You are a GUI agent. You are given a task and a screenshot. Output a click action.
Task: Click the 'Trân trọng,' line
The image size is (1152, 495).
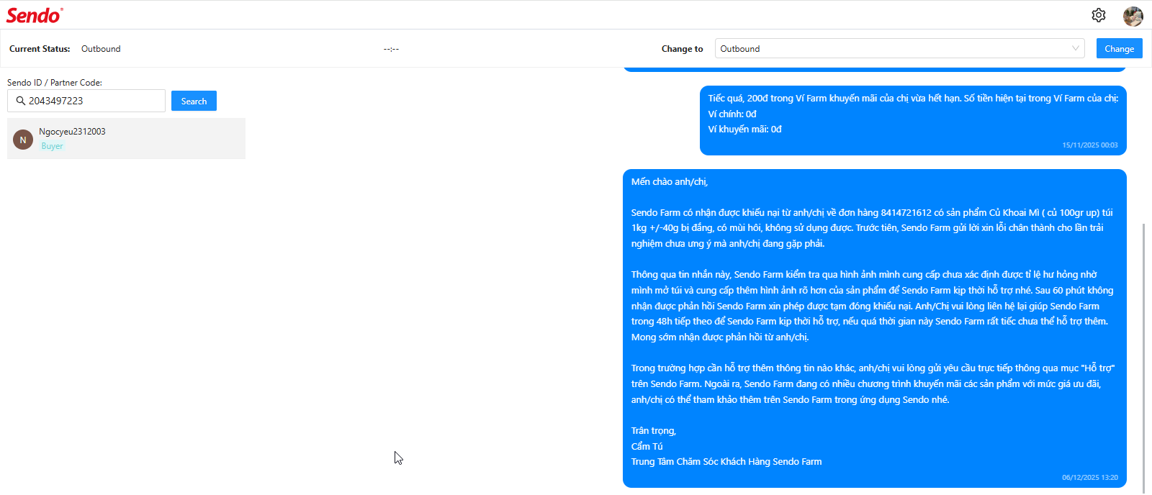pos(654,430)
